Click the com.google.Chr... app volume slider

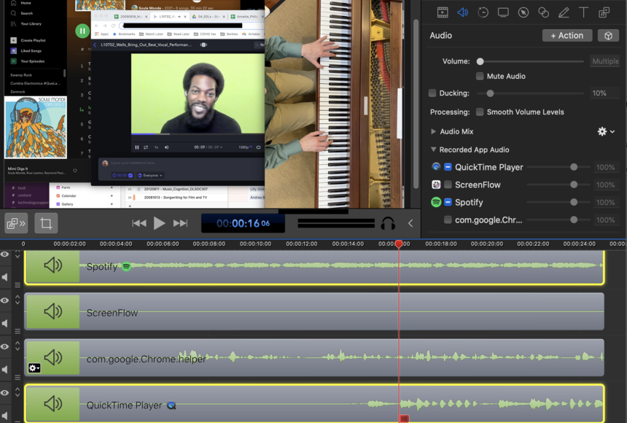point(574,220)
